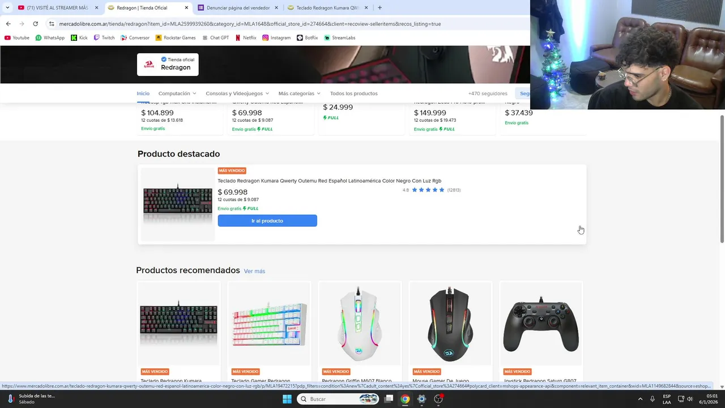Expand the Computación category menu
Viewport: 725px width, 408px height.
pyautogui.click(x=177, y=93)
